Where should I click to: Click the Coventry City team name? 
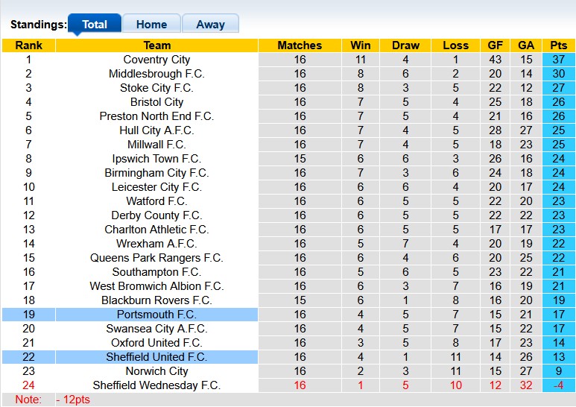156,60
